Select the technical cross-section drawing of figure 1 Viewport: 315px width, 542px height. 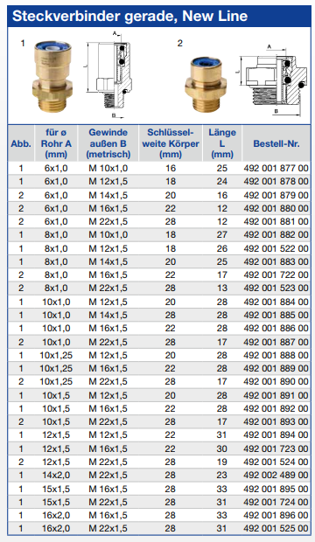(108, 74)
